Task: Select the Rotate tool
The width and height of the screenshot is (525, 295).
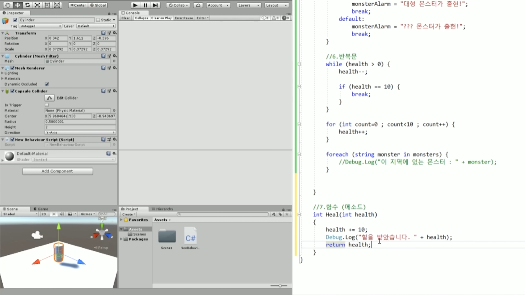Action: point(28,5)
